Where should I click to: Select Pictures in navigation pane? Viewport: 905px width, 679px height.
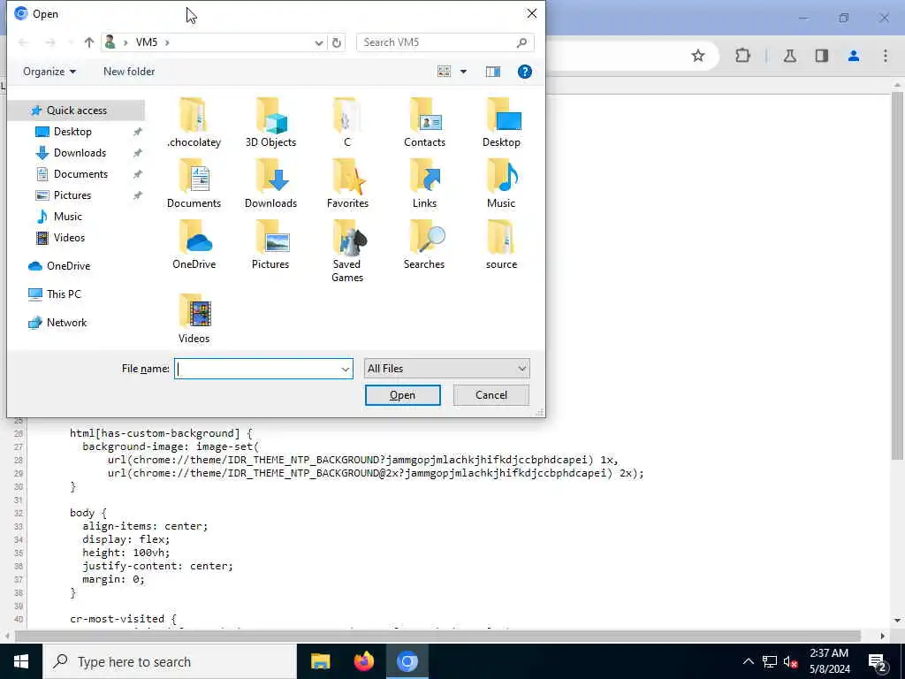72,195
